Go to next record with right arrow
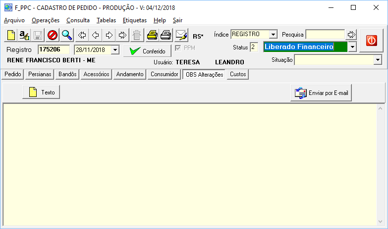Viewport: 388px width, 229px height. (109, 35)
